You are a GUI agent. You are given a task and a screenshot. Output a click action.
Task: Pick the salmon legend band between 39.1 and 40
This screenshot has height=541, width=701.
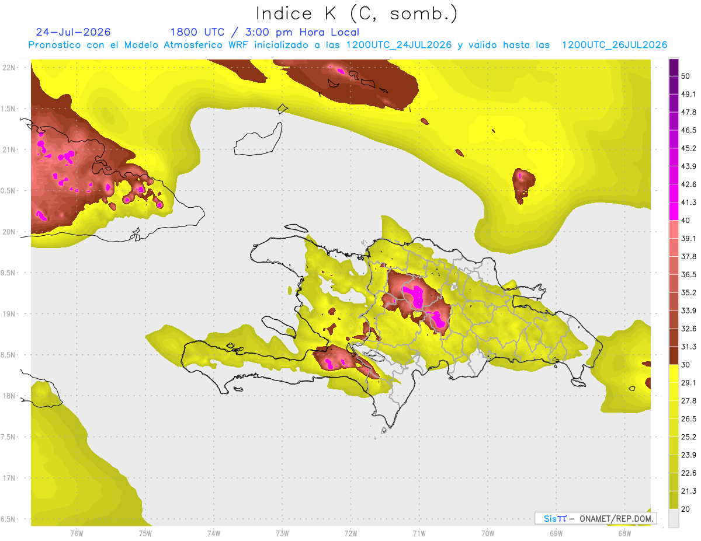674,229
